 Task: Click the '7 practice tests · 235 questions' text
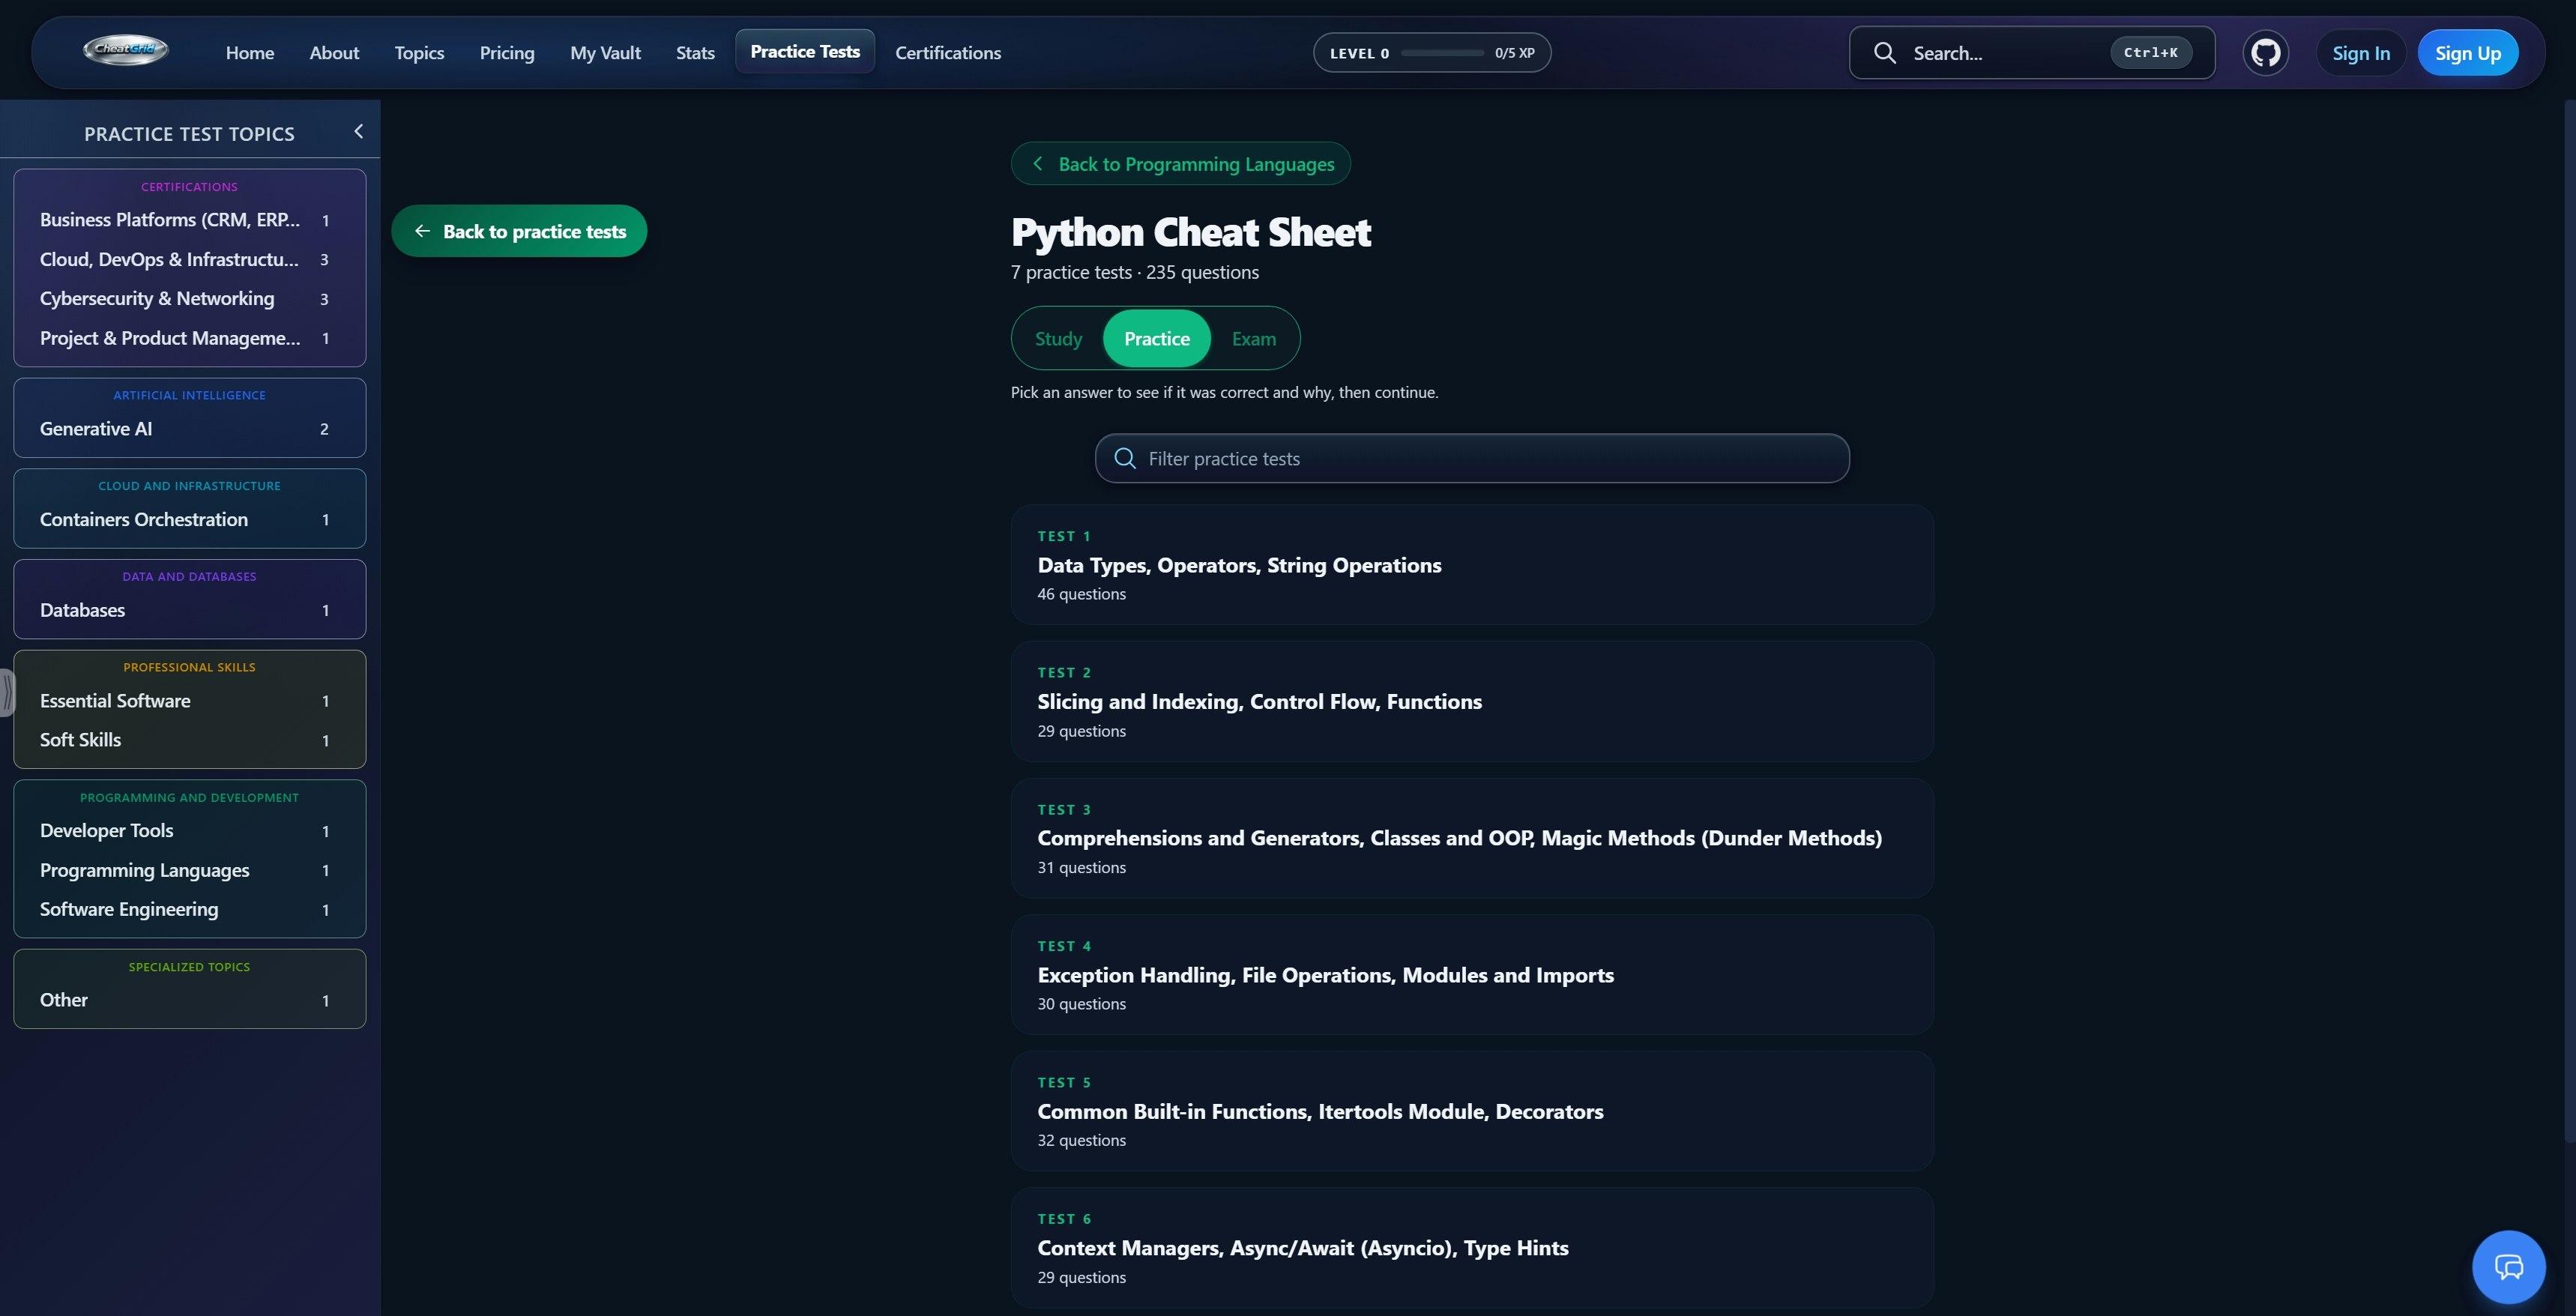pyautogui.click(x=1134, y=272)
